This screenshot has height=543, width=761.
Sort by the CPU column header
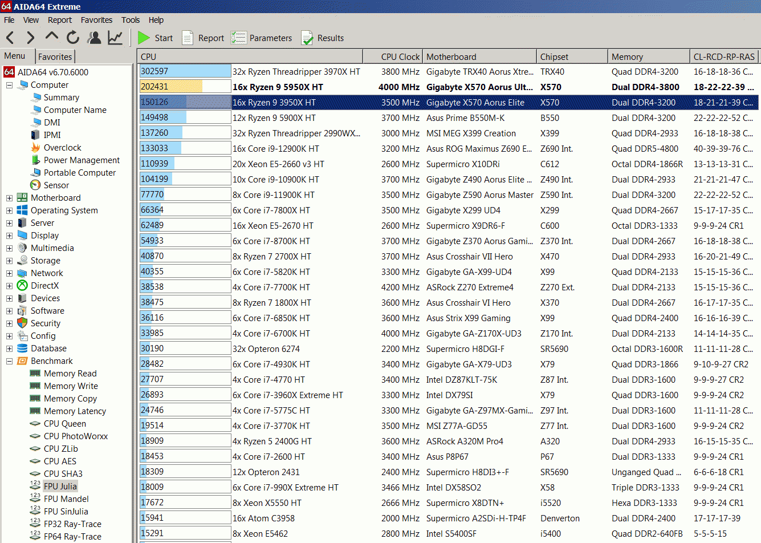250,56
